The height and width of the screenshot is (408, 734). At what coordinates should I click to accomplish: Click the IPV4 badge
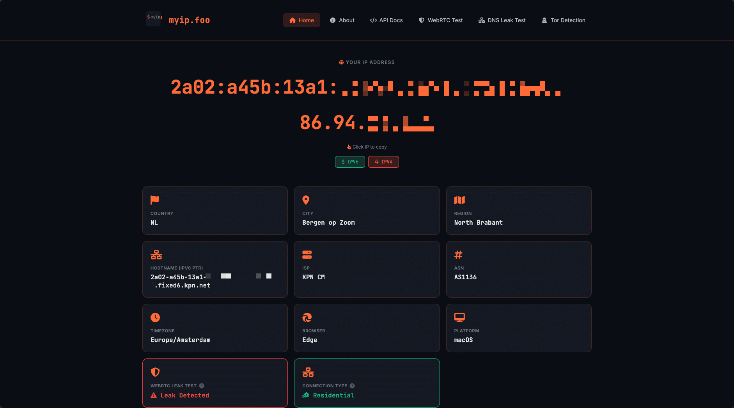click(383, 162)
